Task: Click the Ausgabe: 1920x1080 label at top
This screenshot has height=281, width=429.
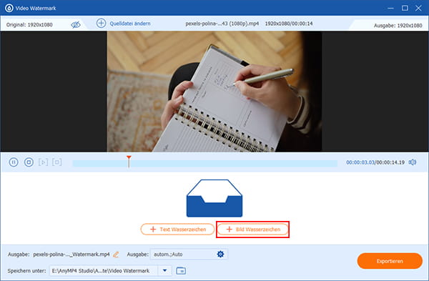Action: point(398,26)
